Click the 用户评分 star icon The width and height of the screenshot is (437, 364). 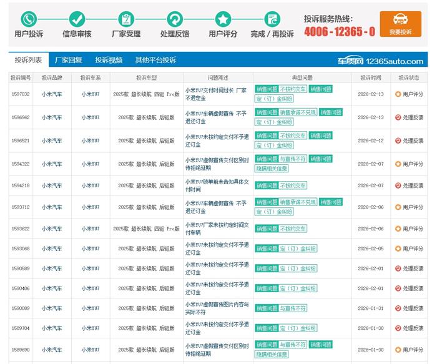(223, 19)
